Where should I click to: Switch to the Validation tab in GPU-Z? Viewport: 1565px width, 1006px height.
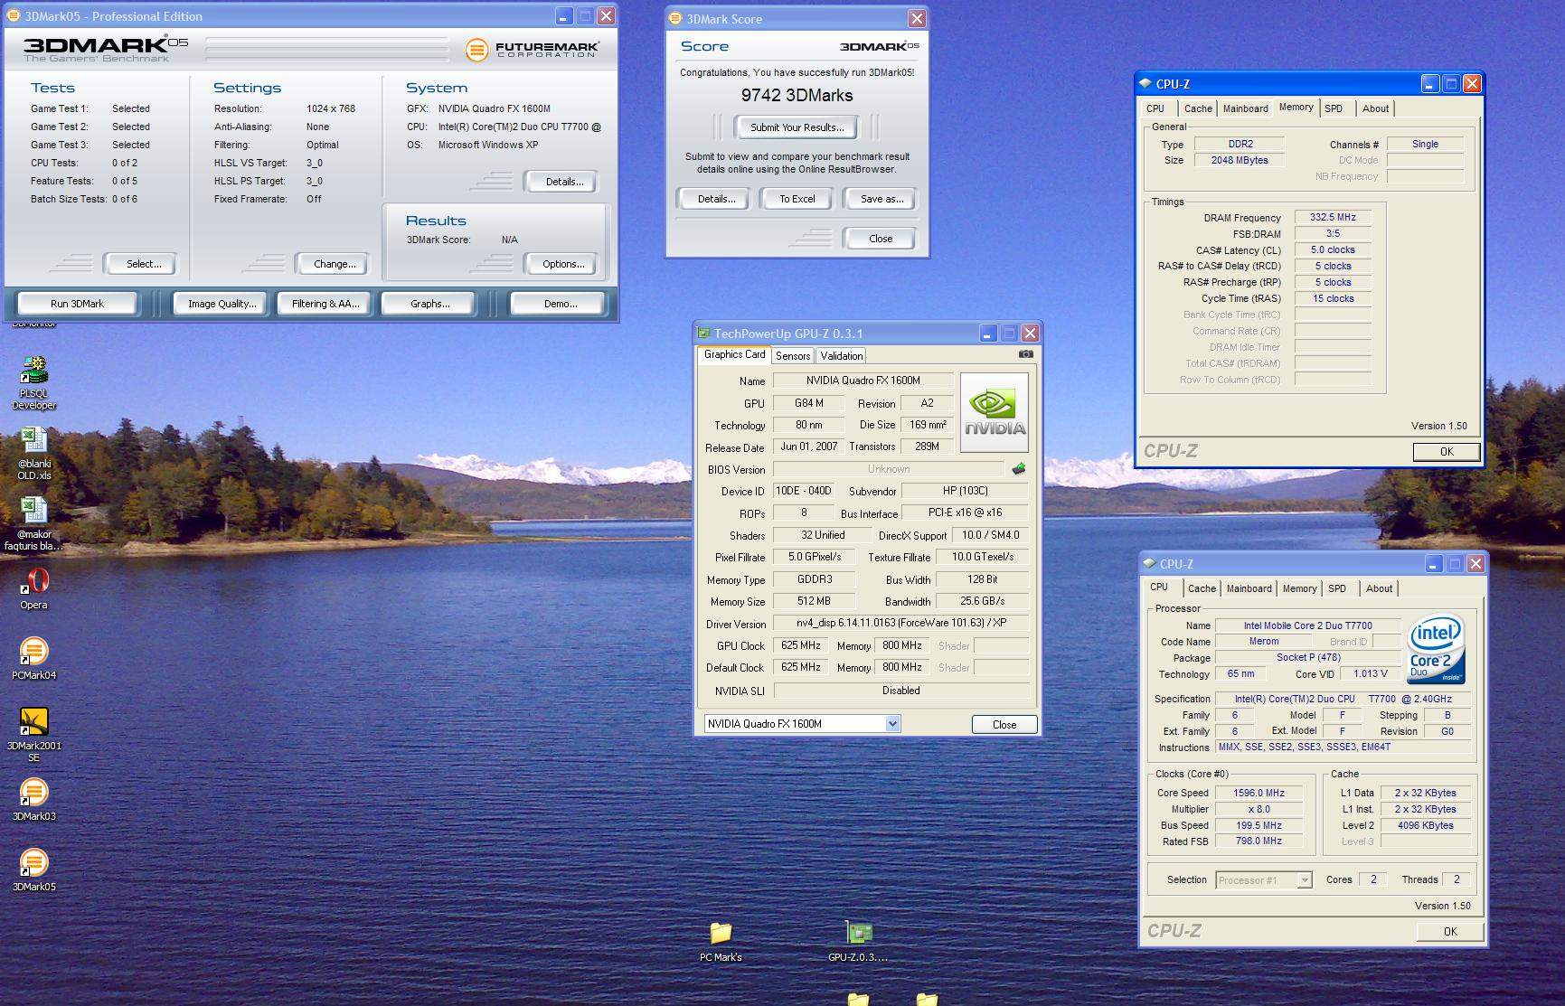point(842,356)
